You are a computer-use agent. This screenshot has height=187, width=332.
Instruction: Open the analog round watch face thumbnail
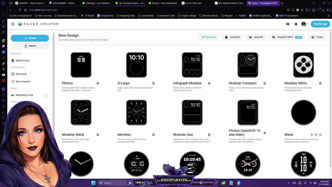coord(81,164)
